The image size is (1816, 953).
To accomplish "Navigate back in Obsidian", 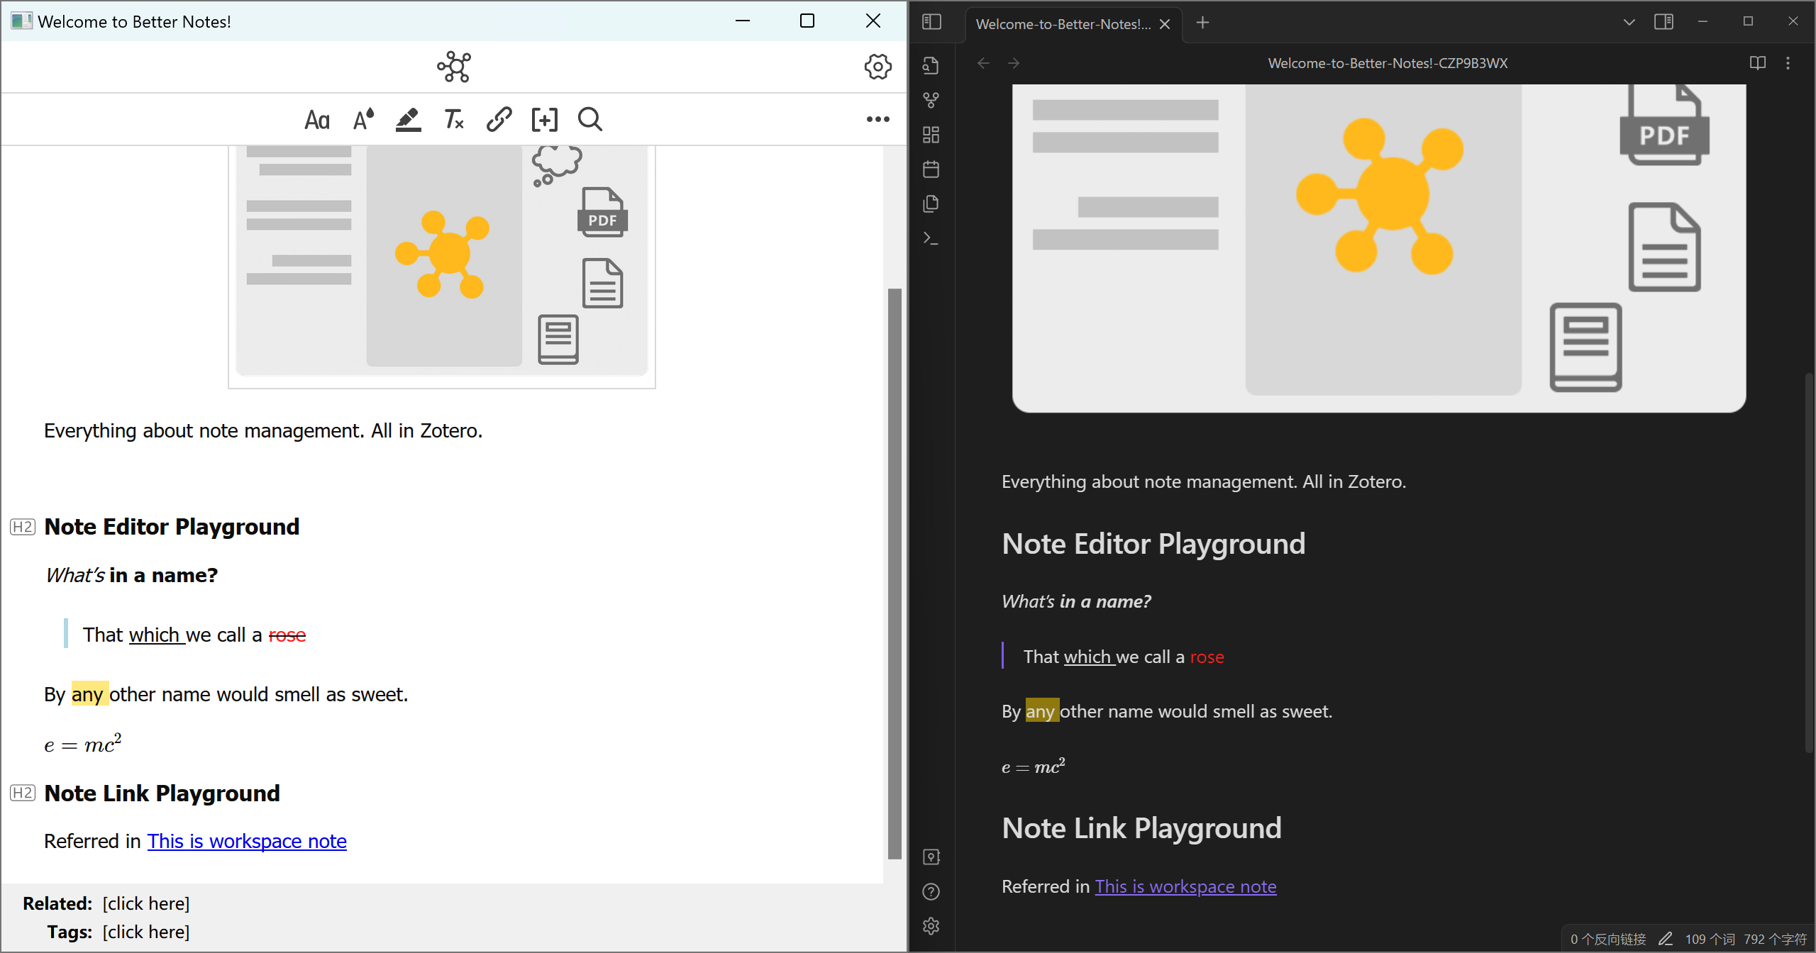I will click(983, 63).
